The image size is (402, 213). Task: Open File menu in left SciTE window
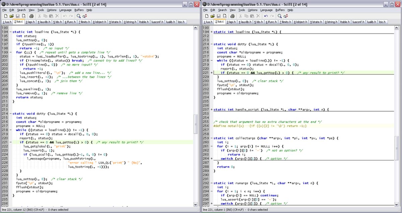4,10
